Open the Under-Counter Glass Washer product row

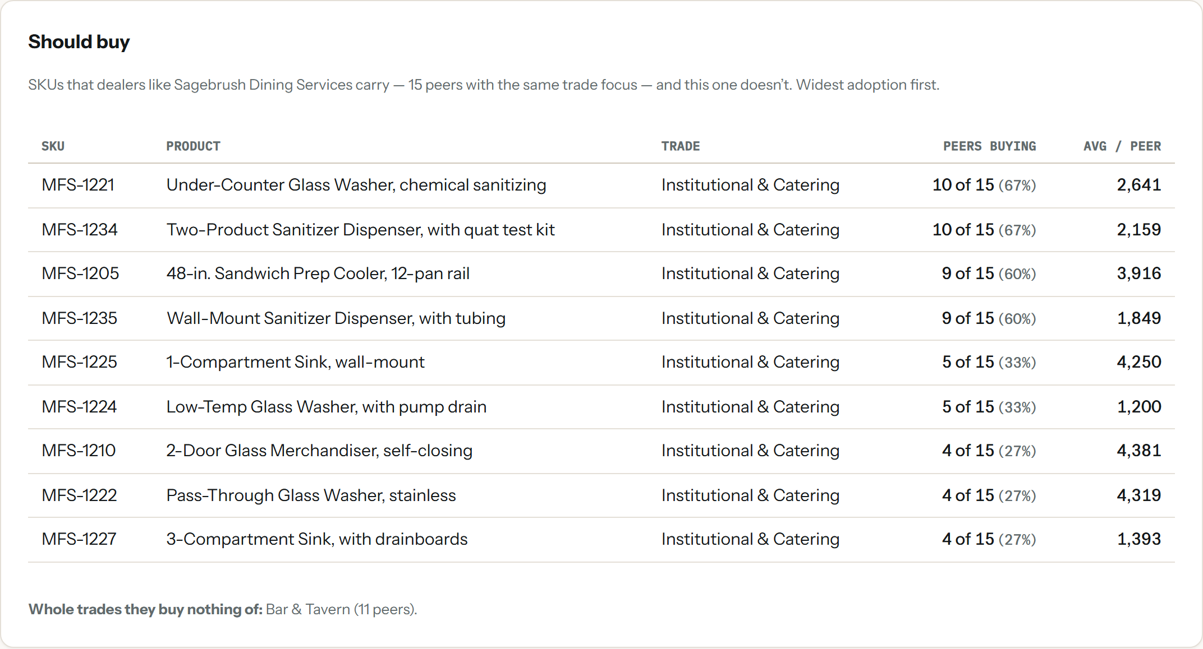(601, 186)
